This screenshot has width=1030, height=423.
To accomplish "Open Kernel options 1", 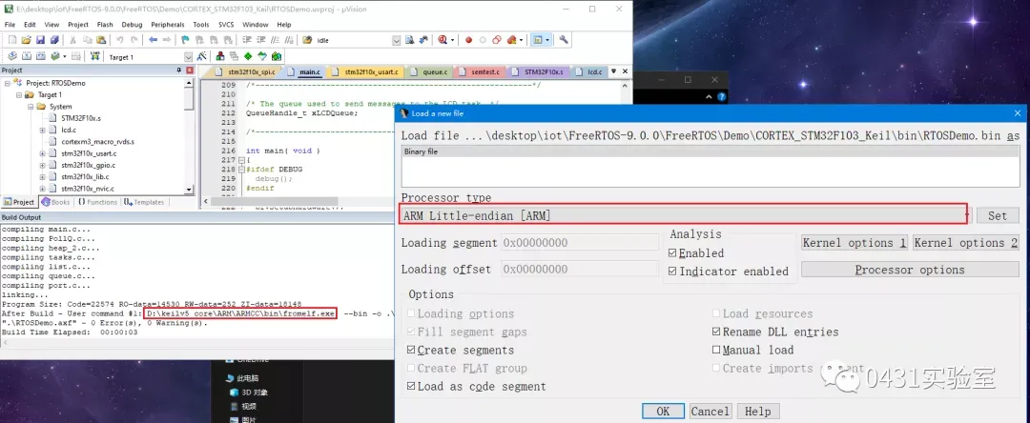I will [x=855, y=243].
